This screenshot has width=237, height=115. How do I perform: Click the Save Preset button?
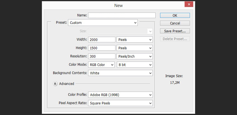[175, 31]
